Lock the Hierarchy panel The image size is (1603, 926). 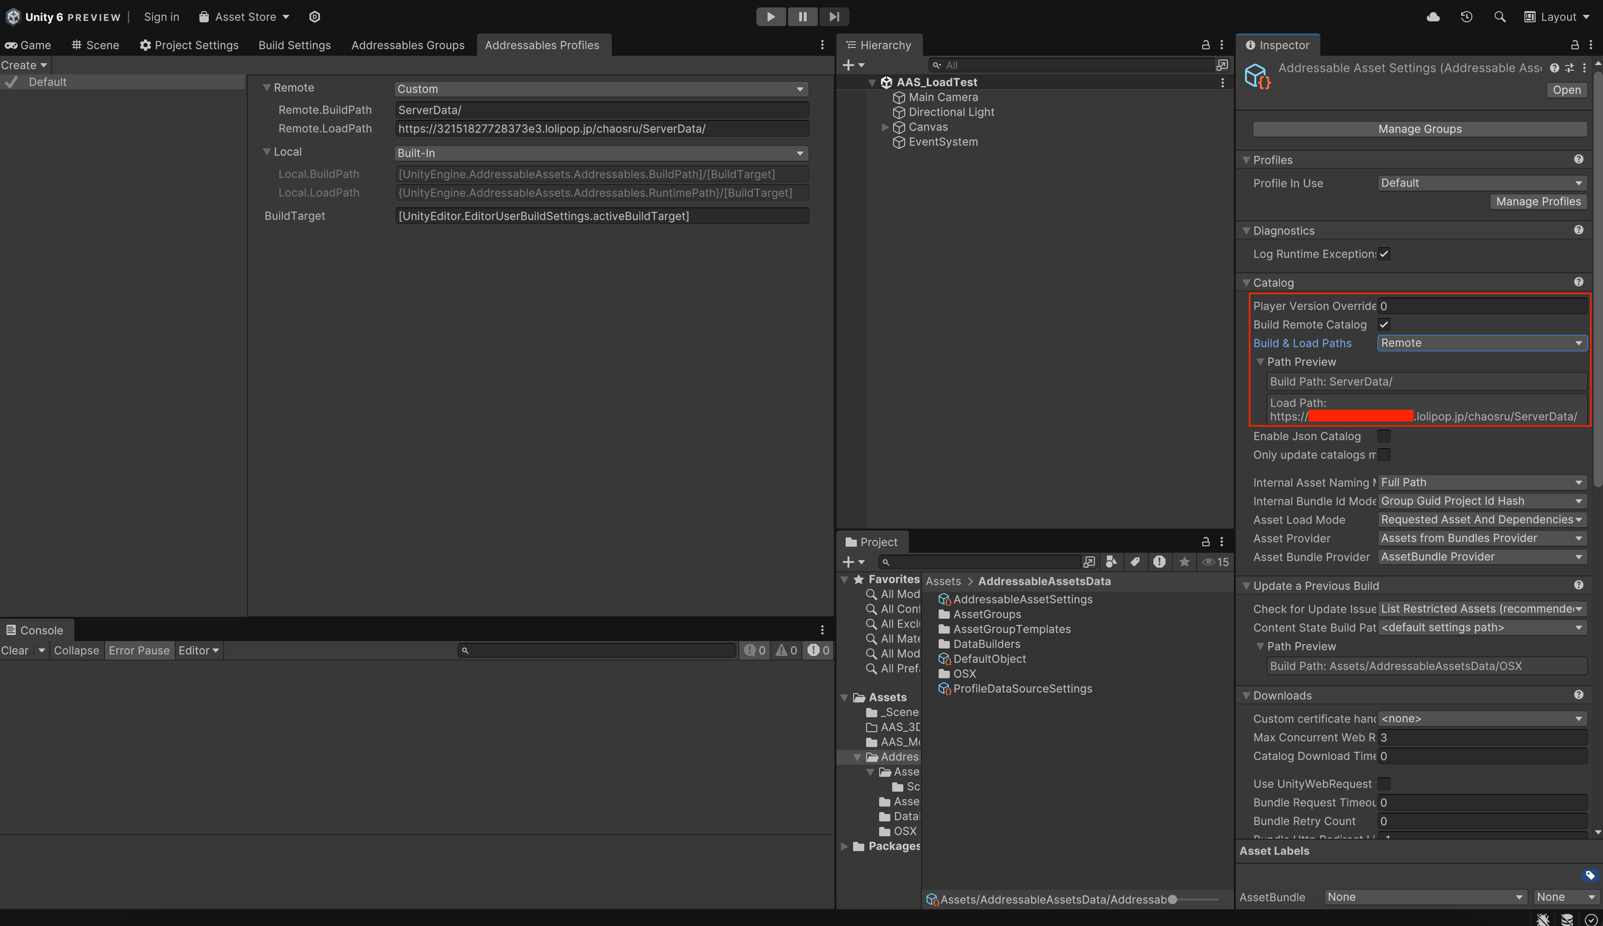(x=1206, y=45)
